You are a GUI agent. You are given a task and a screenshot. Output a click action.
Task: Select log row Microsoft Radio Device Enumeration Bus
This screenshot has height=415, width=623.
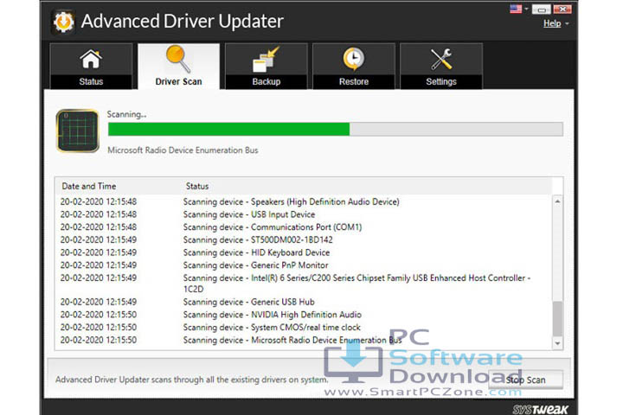click(x=304, y=340)
